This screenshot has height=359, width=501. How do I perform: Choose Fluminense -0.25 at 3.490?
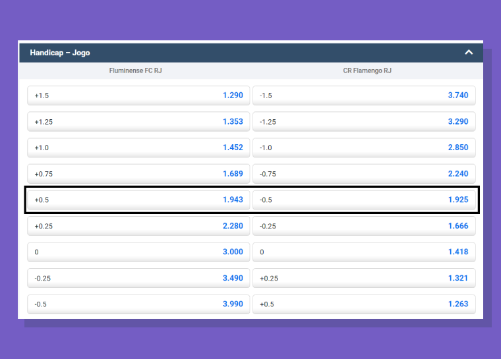tap(138, 278)
